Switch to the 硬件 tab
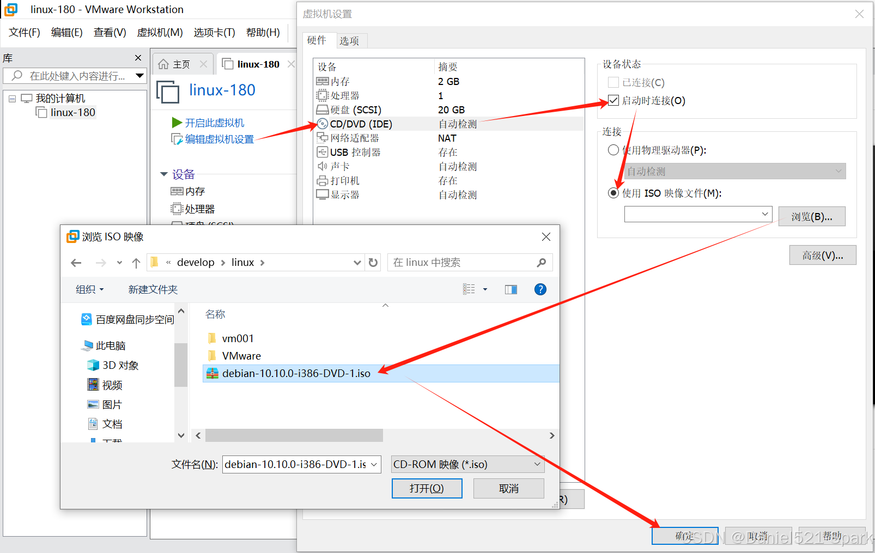The image size is (875, 553). pos(317,40)
